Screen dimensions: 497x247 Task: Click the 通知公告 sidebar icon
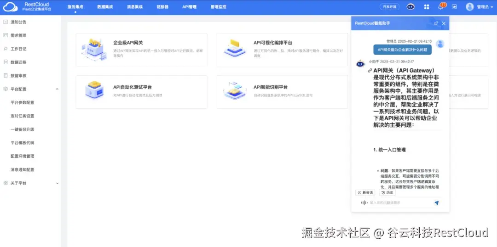coord(6,22)
